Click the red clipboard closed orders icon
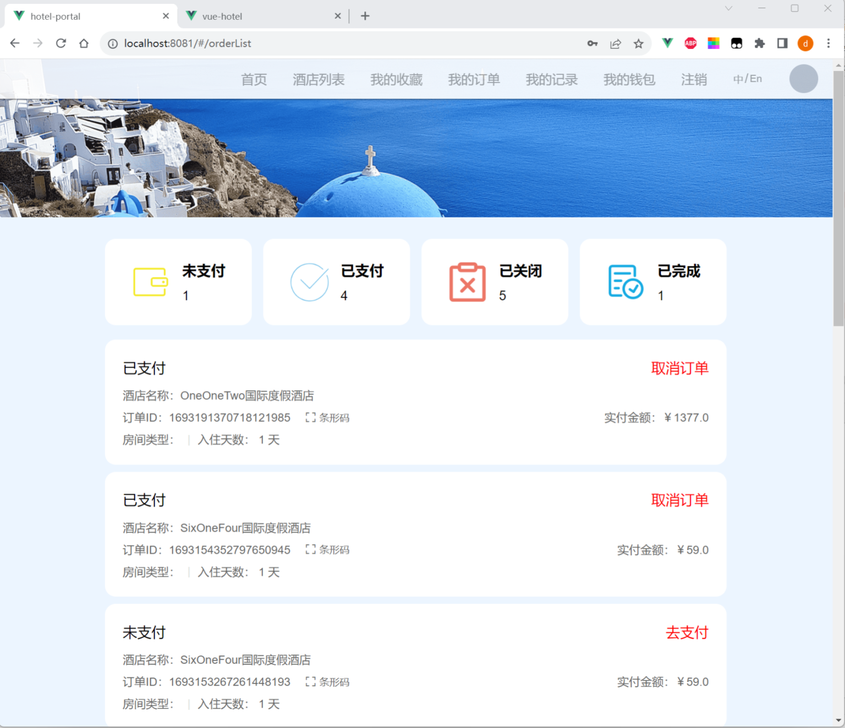 click(467, 282)
